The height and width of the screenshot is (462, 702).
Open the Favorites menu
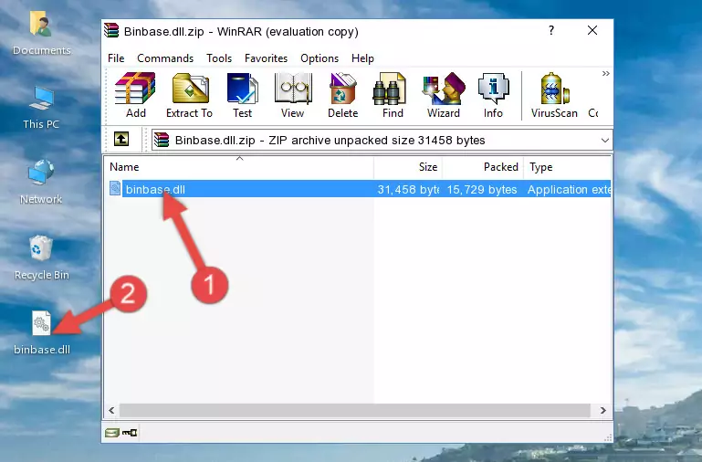click(x=266, y=58)
